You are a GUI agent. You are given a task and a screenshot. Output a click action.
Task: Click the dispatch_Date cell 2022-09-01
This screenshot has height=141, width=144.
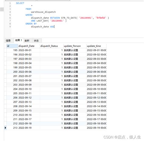point(29,50)
